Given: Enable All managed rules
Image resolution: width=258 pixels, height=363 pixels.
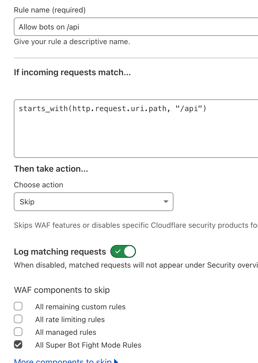Looking at the screenshot, I should [x=18, y=332].
